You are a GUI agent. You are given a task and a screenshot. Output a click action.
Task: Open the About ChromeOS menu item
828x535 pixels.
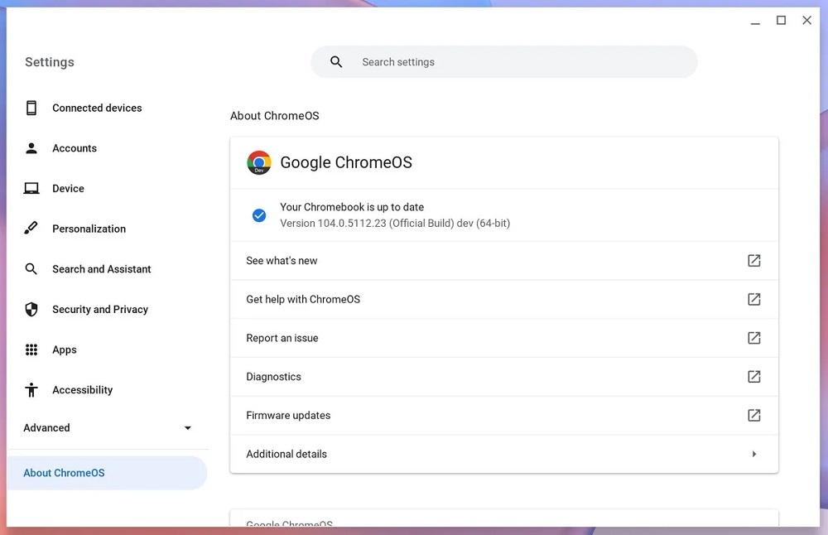coord(65,473)
